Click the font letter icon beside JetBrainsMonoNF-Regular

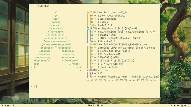tap(92, 38)
